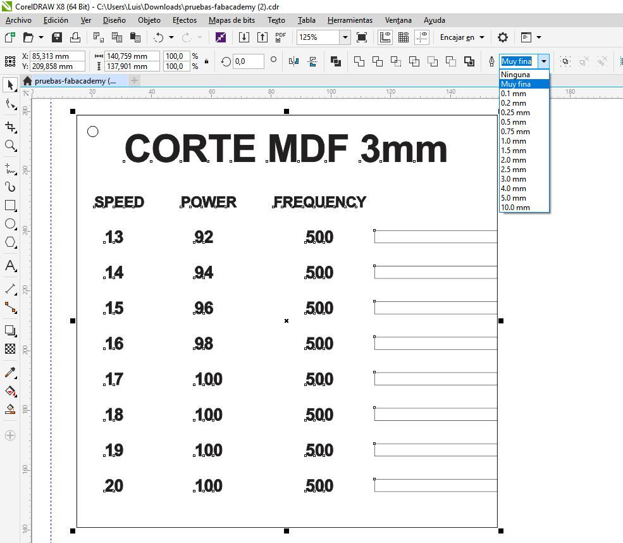
Task: Select the Text tool
Action: [10, 266]
